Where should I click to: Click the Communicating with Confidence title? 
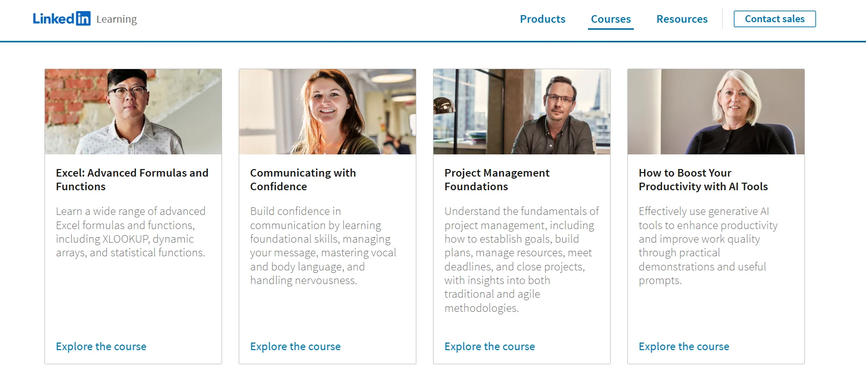click(x=303, y=180)
